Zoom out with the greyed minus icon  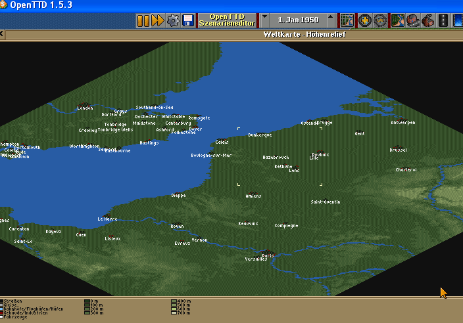pos(380,20)
